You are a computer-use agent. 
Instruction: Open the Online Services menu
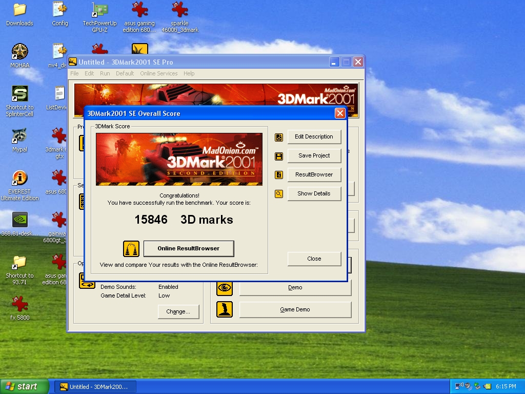coord(159,73)
